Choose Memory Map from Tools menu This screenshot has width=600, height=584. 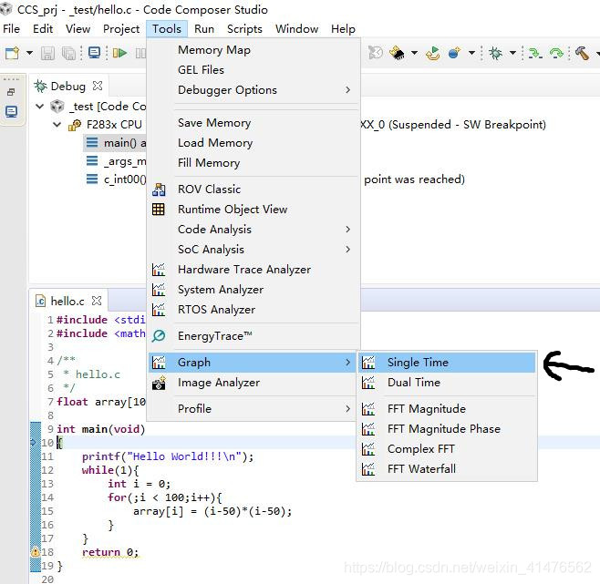(x=253, y=50)
